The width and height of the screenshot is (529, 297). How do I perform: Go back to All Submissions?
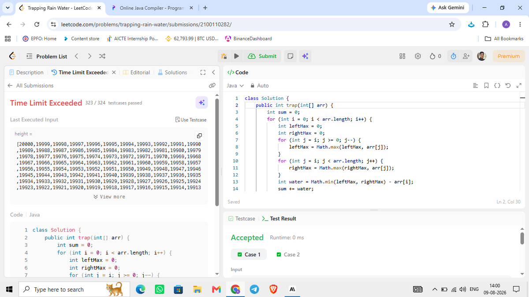[31, 85]
